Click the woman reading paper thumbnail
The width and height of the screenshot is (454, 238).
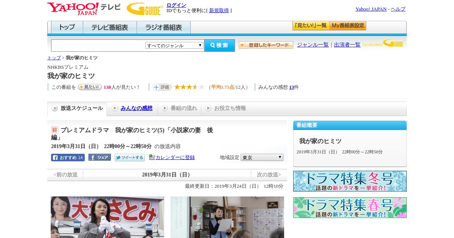227,217
